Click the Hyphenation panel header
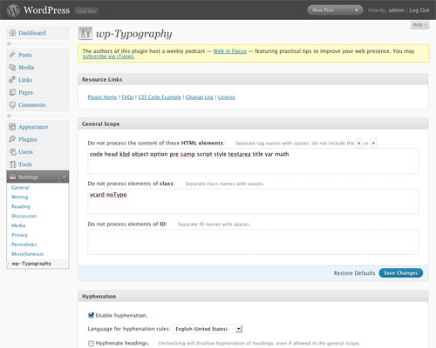 pos(253,297)
